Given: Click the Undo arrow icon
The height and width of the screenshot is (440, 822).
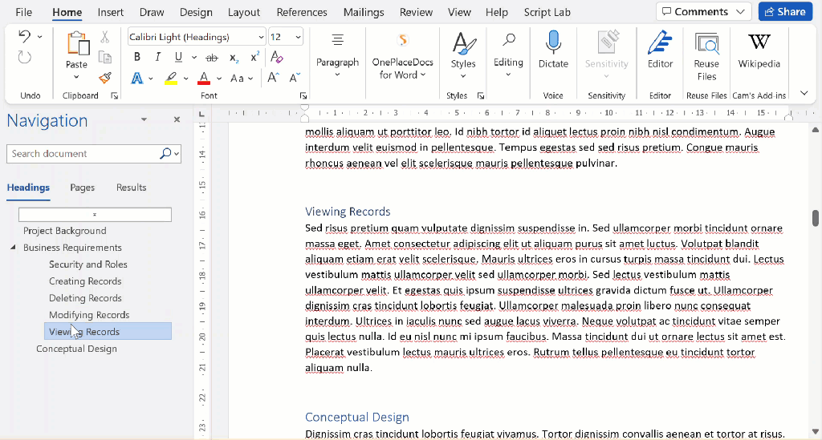Looking at the screenshot, I should (24, 37).
